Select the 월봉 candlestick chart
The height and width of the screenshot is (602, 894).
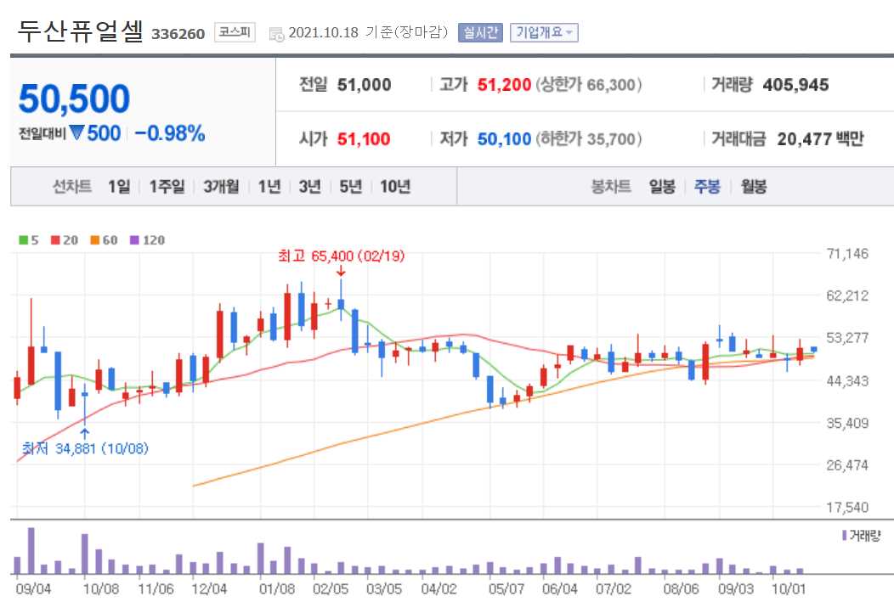[x=753, y=186]
